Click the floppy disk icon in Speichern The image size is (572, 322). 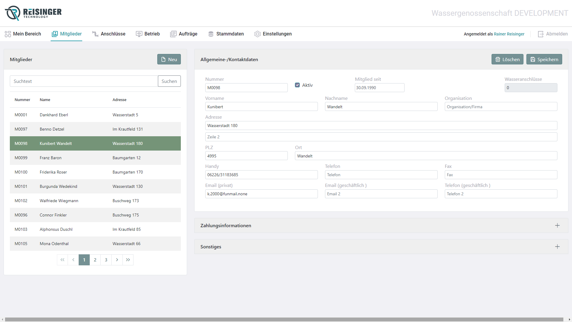(x=533, y=59)
